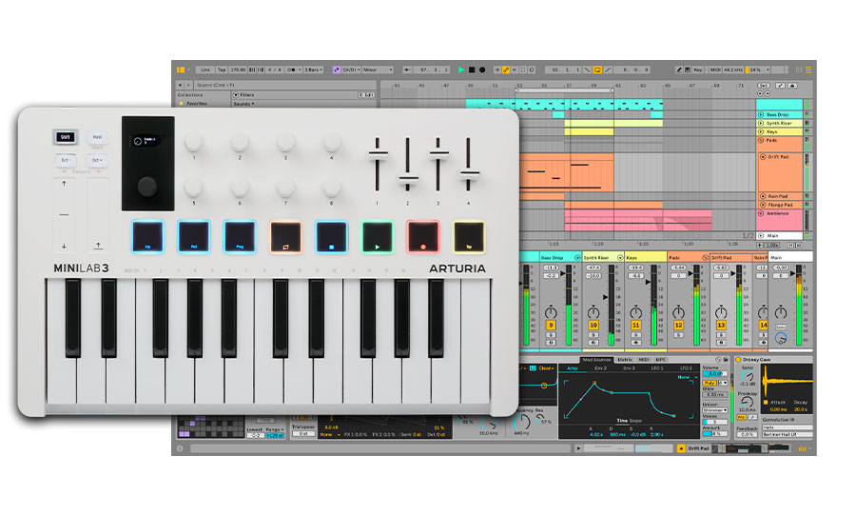
Task: Toggle the computer MIDI keyboard icon
Action: point(688,69)
